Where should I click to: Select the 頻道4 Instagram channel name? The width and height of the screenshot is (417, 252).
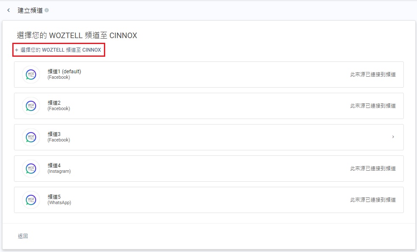[54, 166]
